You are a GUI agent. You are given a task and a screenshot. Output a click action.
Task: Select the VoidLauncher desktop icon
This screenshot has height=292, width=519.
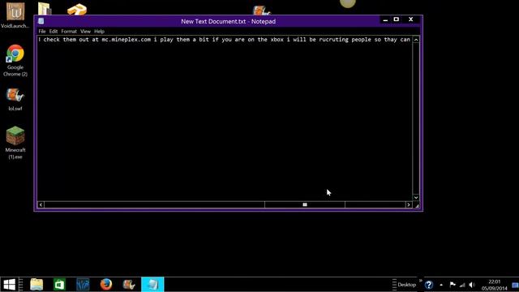[x=15, y=15]
